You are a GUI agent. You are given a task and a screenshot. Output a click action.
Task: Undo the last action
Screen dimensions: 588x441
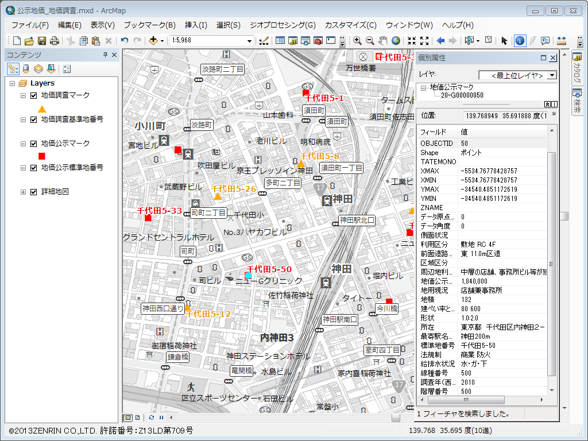[x=125, y=41]
